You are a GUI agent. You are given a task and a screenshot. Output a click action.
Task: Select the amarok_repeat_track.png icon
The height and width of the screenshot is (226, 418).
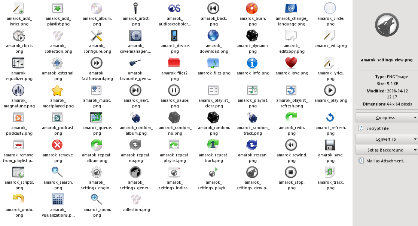tap(213, 145)
